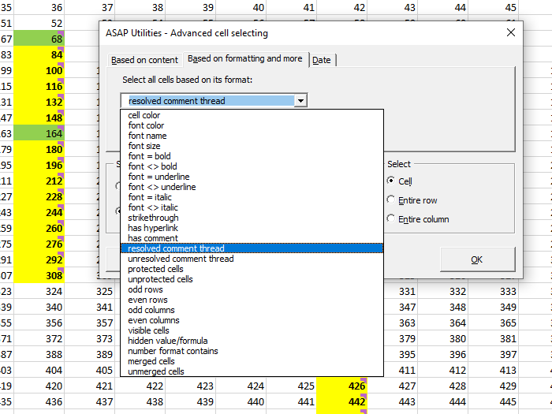552x414 pixels.
Task: Click yellow cell containing 84
Action: 39,54
